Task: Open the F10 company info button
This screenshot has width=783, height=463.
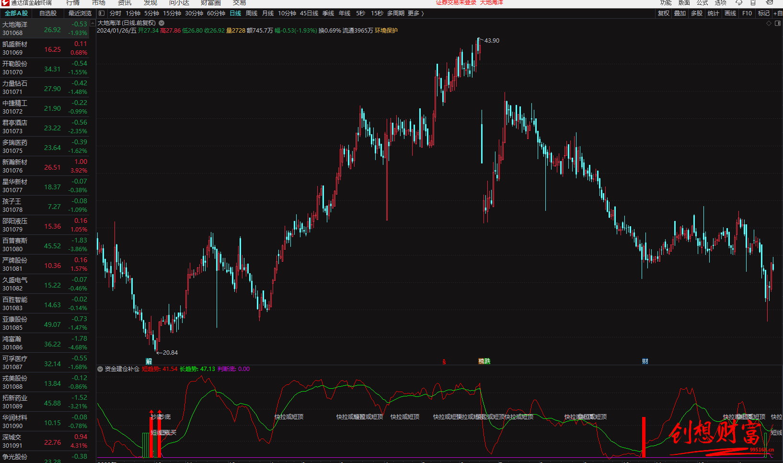Action: point(747,13)
